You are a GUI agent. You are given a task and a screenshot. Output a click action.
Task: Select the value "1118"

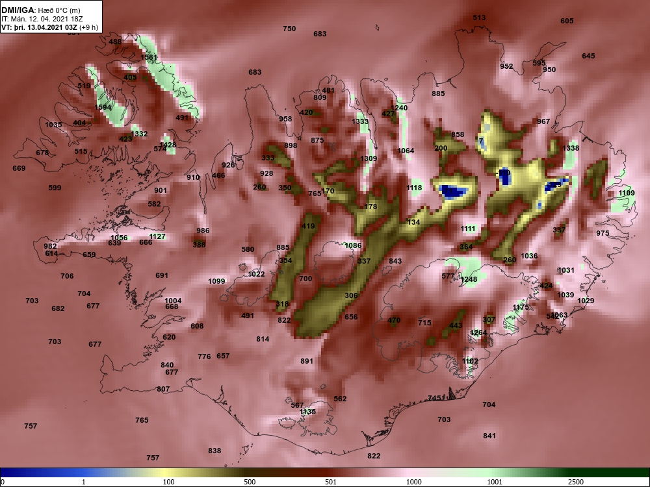pyautogui.click(x=414, y=188)
